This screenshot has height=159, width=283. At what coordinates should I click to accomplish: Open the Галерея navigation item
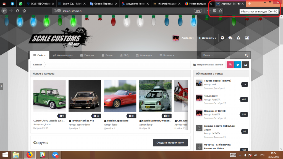87,55
